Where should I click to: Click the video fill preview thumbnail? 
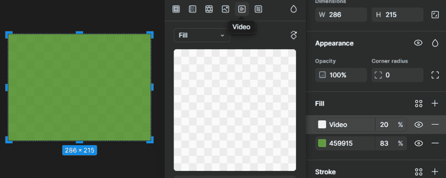(x=235, y=110)
